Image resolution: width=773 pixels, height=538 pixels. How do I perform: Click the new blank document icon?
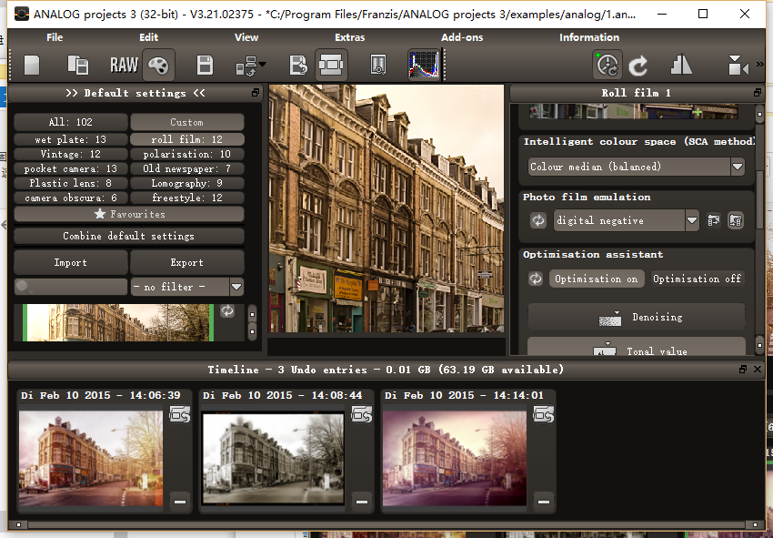33,66
